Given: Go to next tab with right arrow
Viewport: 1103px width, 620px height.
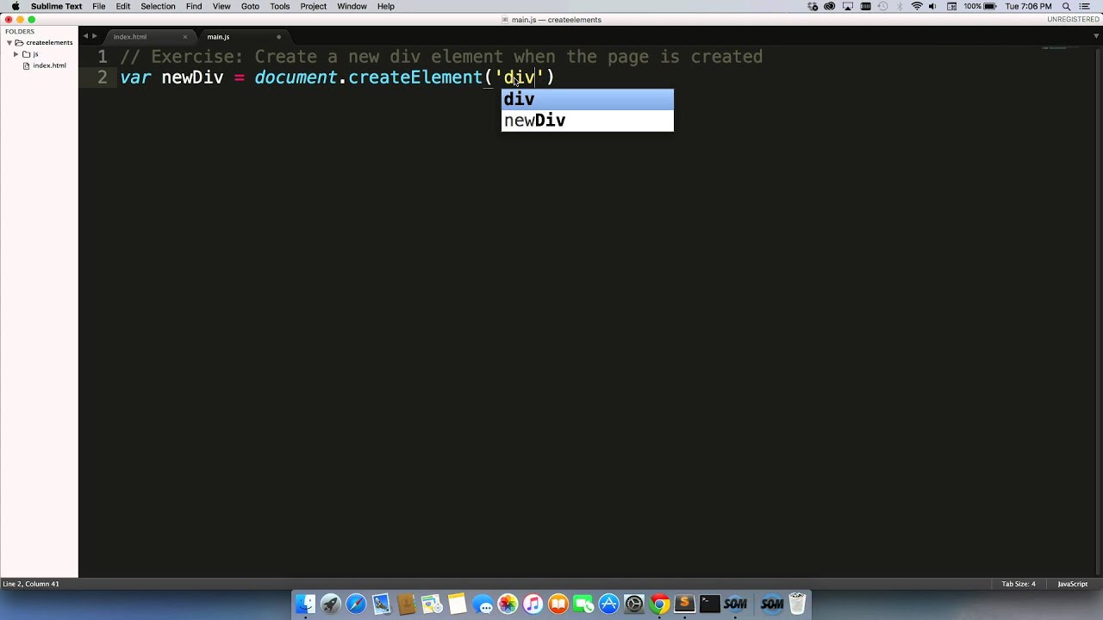Looking at the screenshot, I should pyautogui.click(x=94, y=36).
